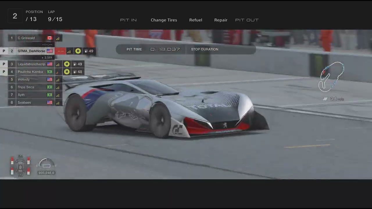Click the US flag beside Liquidationchamp

(50, 64)
